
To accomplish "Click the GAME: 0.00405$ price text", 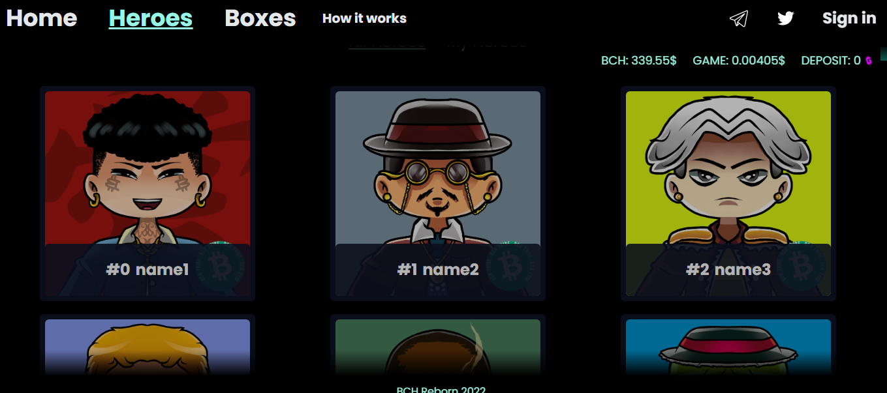I will pyautogui.click(x=739, y=61).
